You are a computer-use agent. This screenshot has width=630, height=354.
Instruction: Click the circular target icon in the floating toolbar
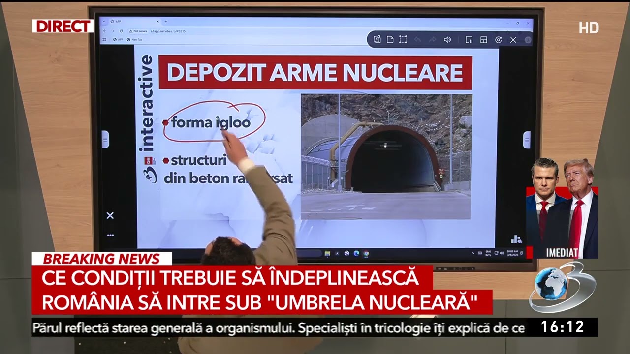click(498, 40)
